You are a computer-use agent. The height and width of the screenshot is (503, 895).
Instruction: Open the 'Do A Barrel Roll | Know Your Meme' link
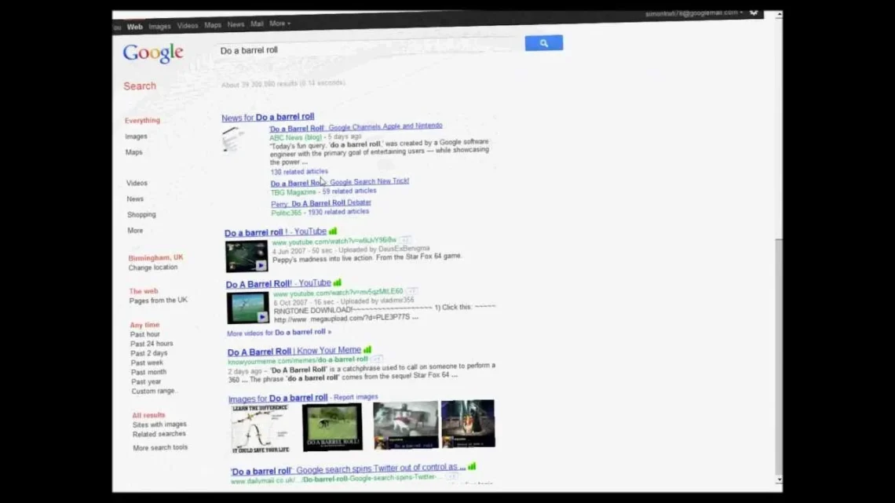point(294,352)
